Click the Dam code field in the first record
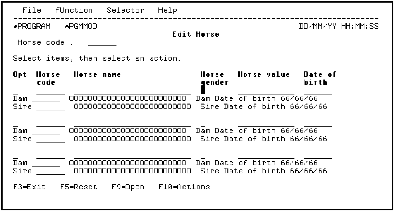This screenshot has height=211, width=394. pos(46,99)
